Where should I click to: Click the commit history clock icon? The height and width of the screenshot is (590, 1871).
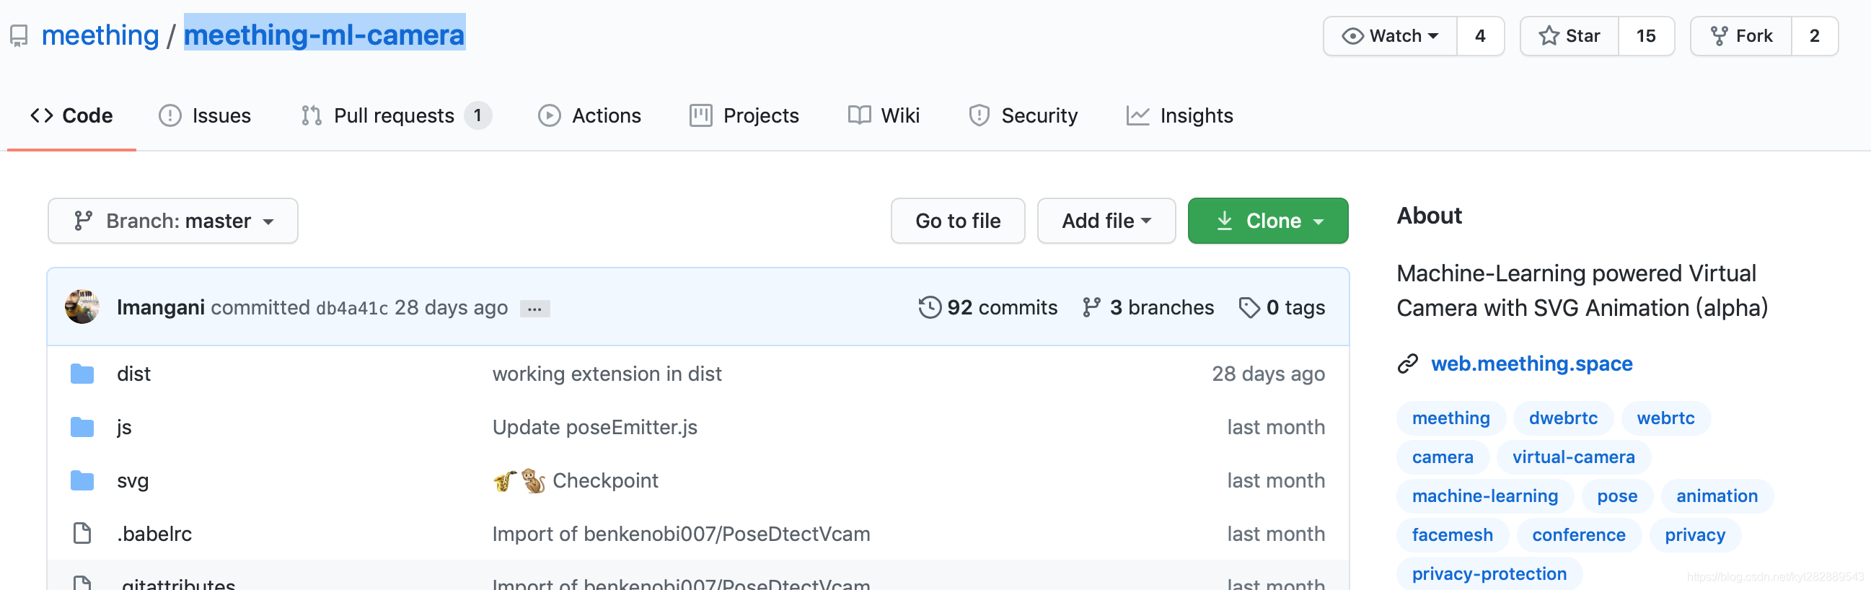pyautogui.click(x=930, y=308)
